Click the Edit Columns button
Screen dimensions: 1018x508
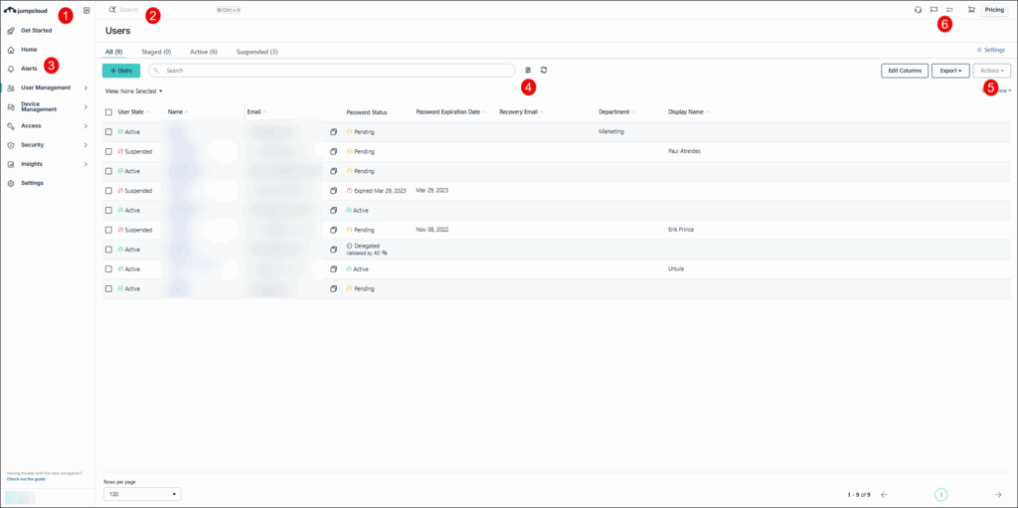pos(905,71)
